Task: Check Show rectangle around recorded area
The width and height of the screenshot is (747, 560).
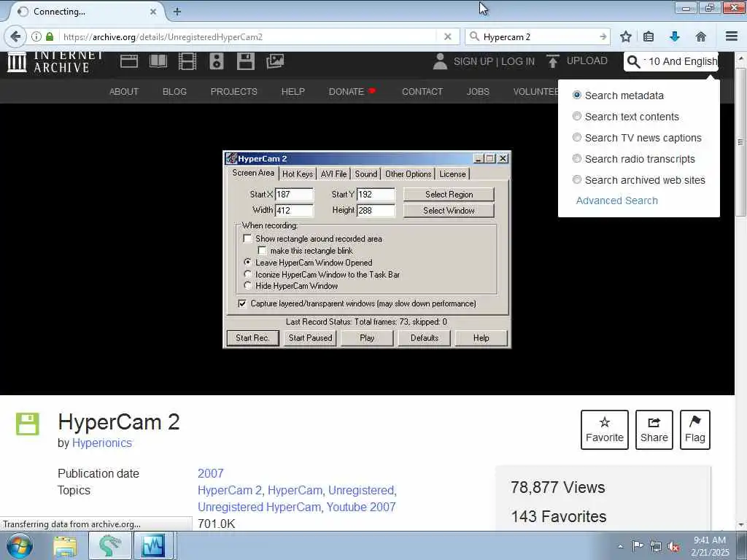Action: pos(247,238)
